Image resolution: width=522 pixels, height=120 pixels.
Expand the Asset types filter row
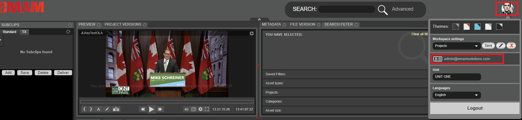[x=345, y=83]
